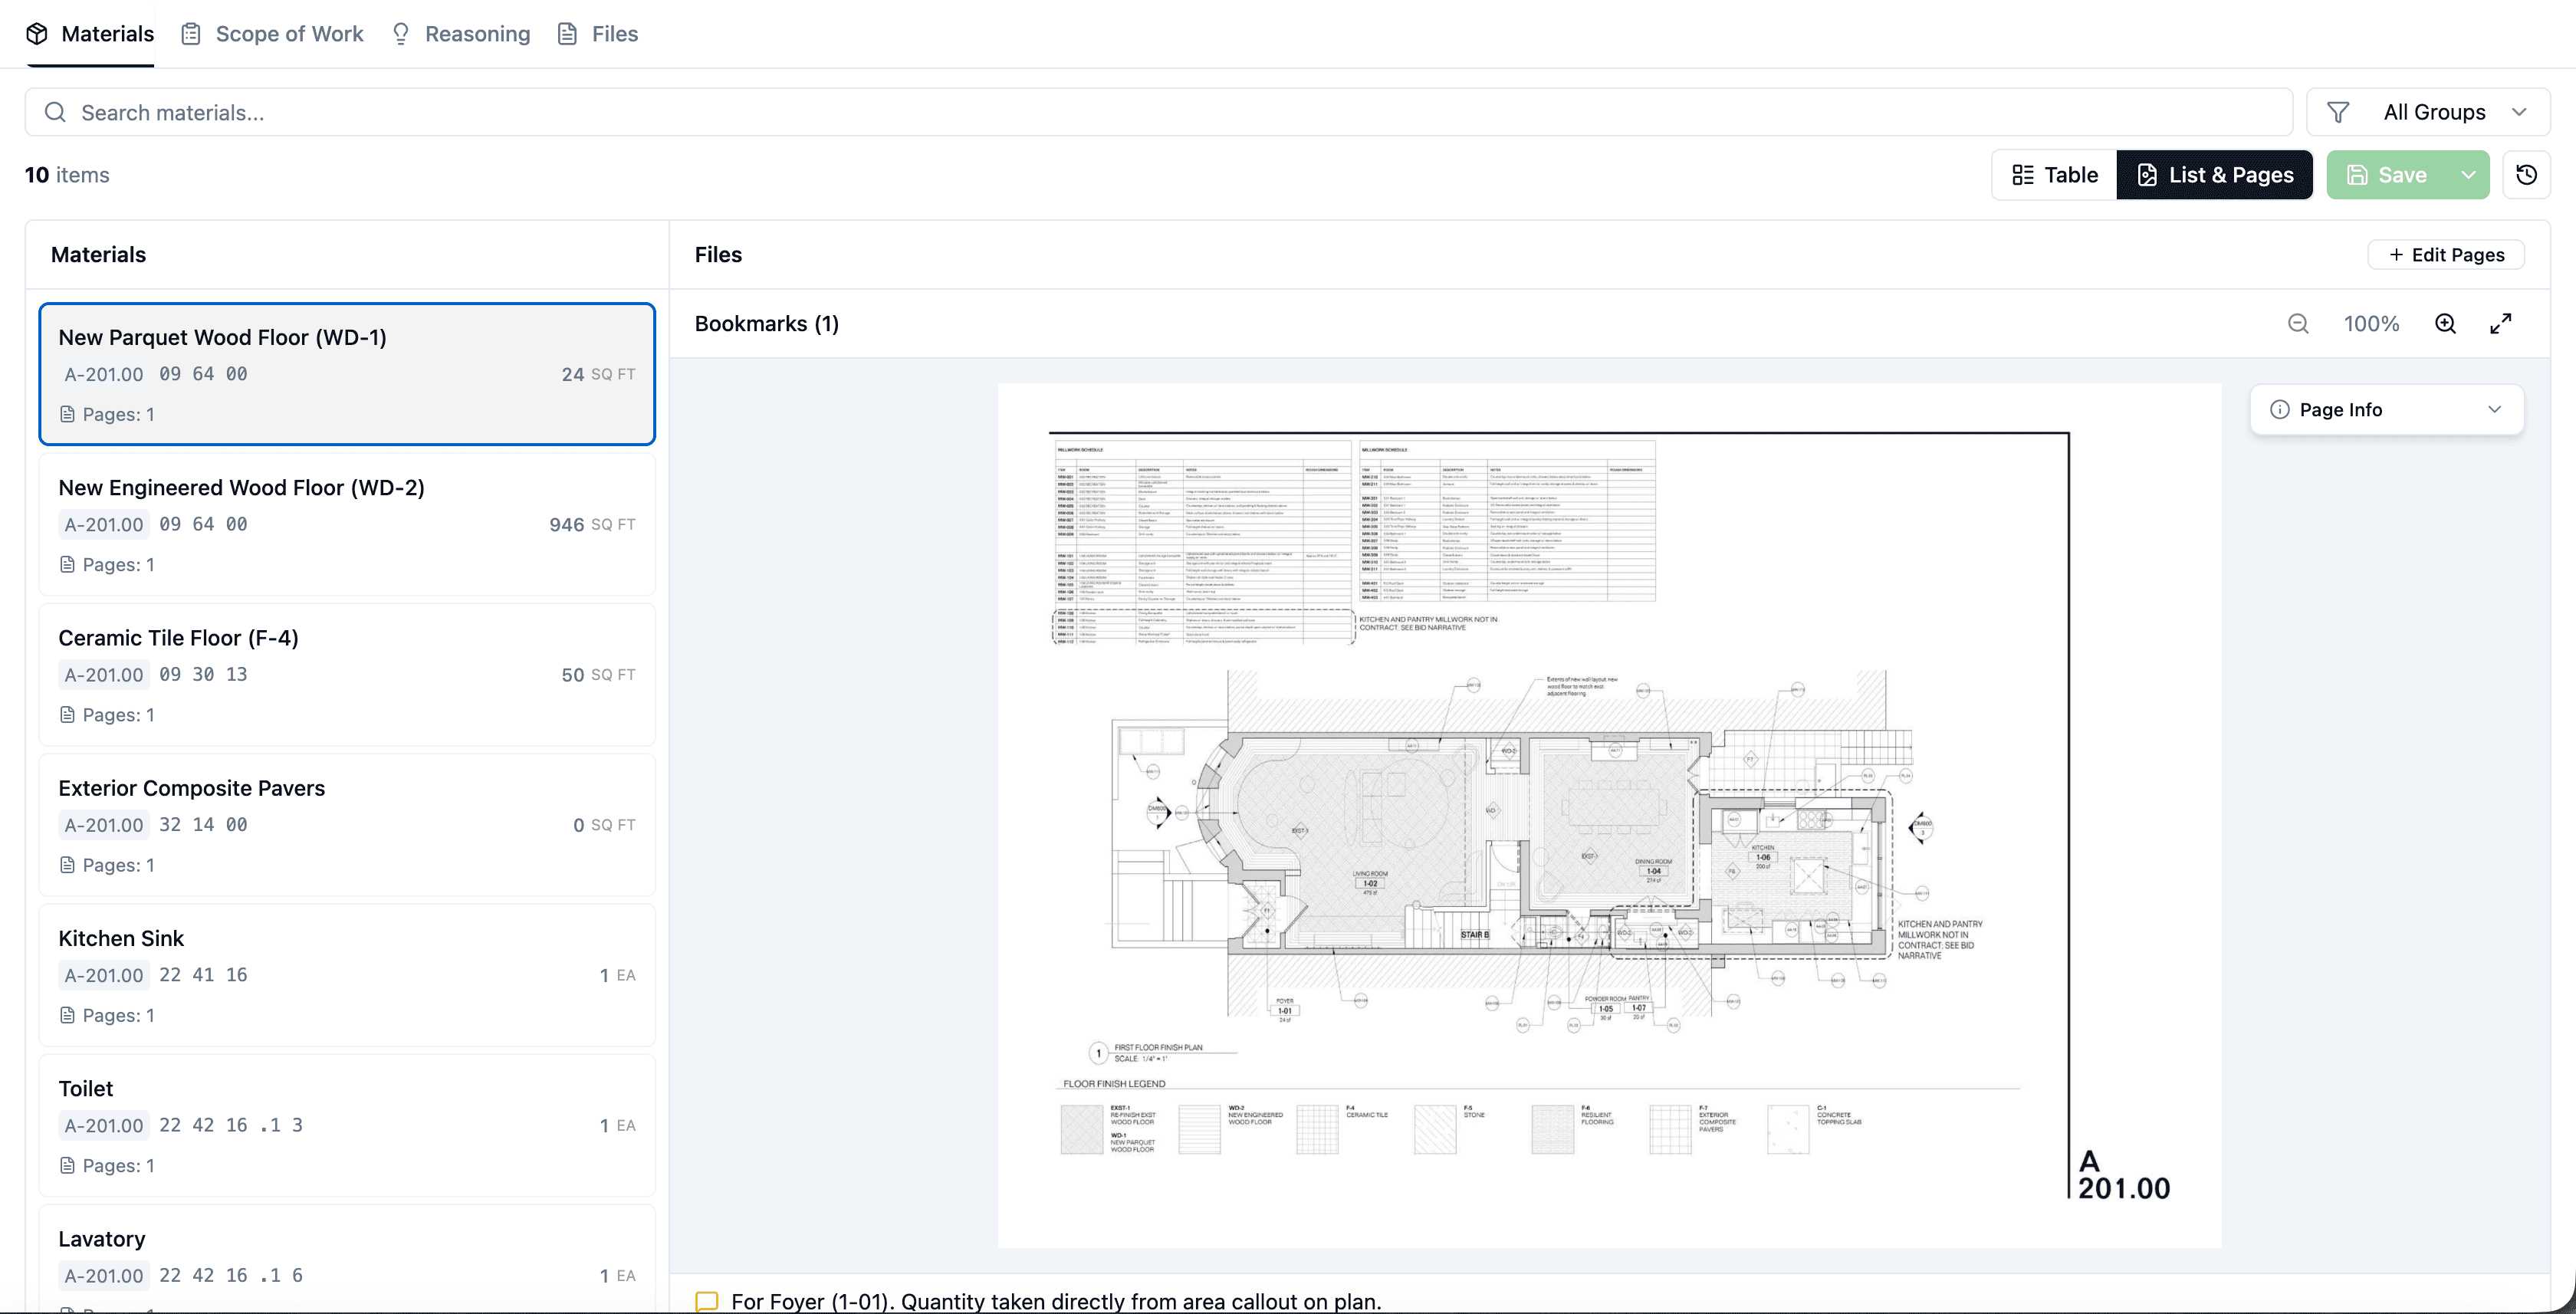Click the Page Info info icon
The width and height of the screenshot is (2576, 1314).
2280,409
